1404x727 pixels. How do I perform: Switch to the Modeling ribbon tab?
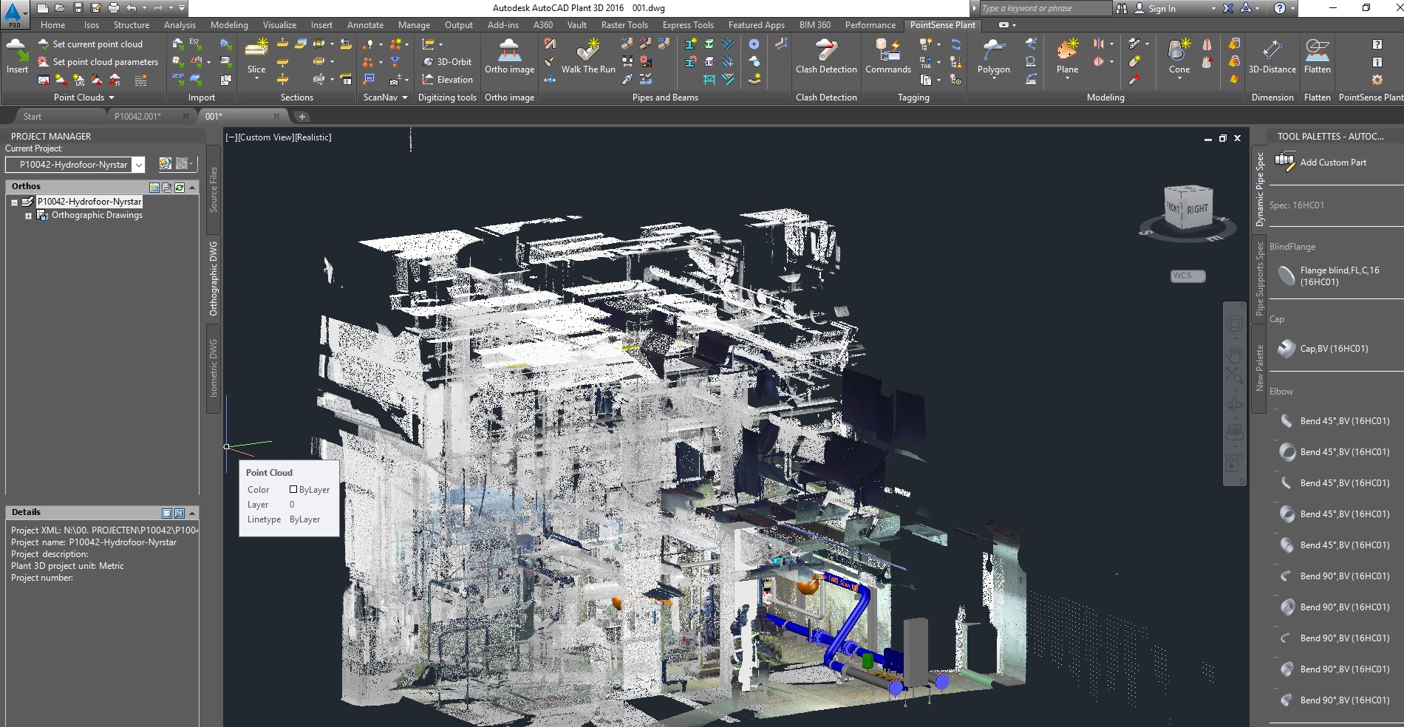(228, 24)
